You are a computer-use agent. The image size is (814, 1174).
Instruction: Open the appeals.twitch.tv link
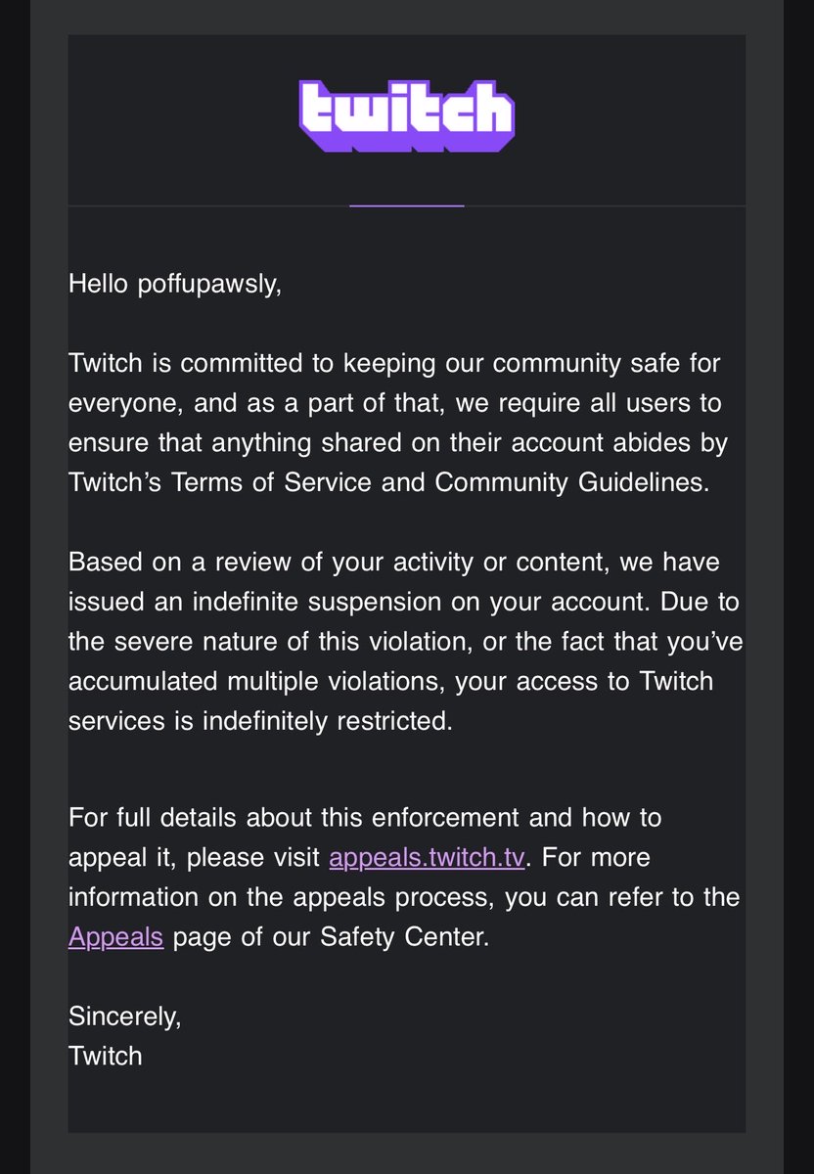click(429, 858)
